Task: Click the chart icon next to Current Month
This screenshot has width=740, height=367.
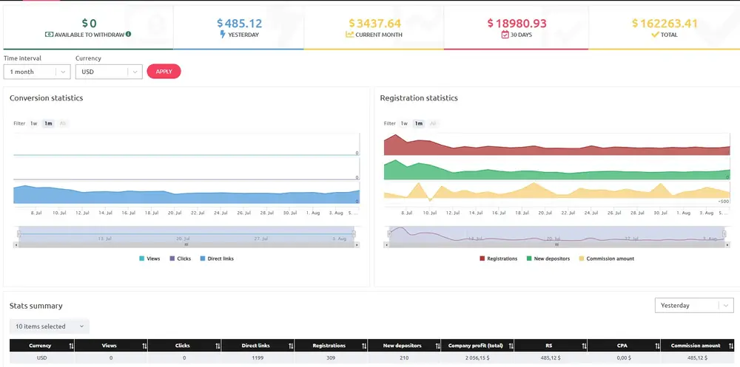Action: pyautogui.click(x=350, y=35)
